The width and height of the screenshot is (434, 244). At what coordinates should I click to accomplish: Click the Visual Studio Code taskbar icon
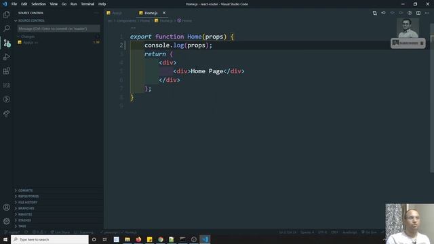click(x=205, y=239)
